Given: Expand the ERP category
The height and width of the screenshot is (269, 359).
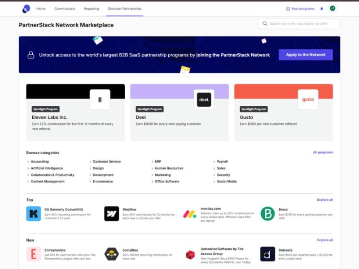Looking at the screenshot, I should (158, 161).
